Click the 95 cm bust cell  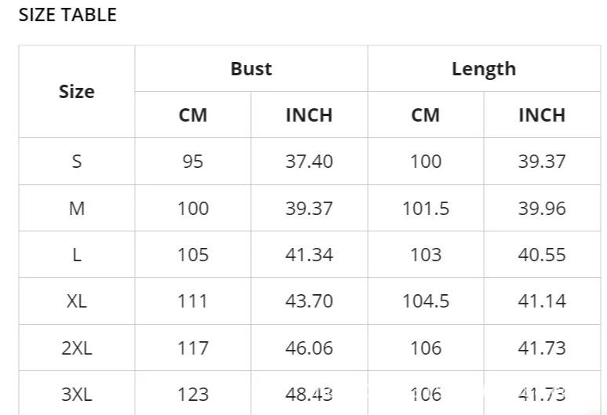tap(193, 162)
